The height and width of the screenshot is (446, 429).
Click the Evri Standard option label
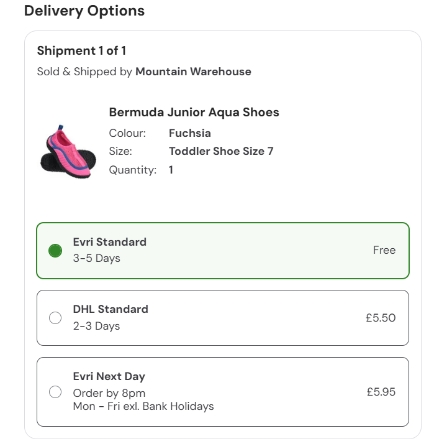pyautogui.click(x=110, y=242)
